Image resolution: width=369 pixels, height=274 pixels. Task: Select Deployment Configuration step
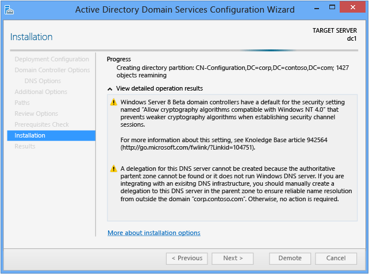click(52, 59)
